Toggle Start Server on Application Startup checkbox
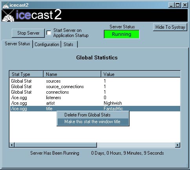190x170 pixels. (49, 33)
